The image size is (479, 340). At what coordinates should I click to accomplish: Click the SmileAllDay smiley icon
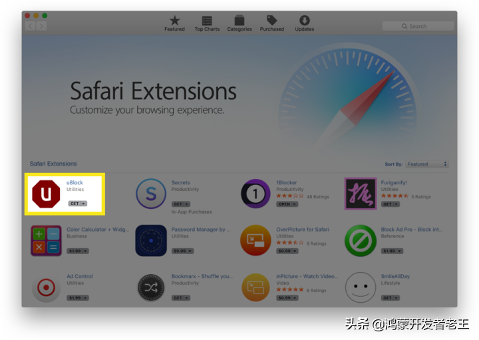click(x=361, y=287)
